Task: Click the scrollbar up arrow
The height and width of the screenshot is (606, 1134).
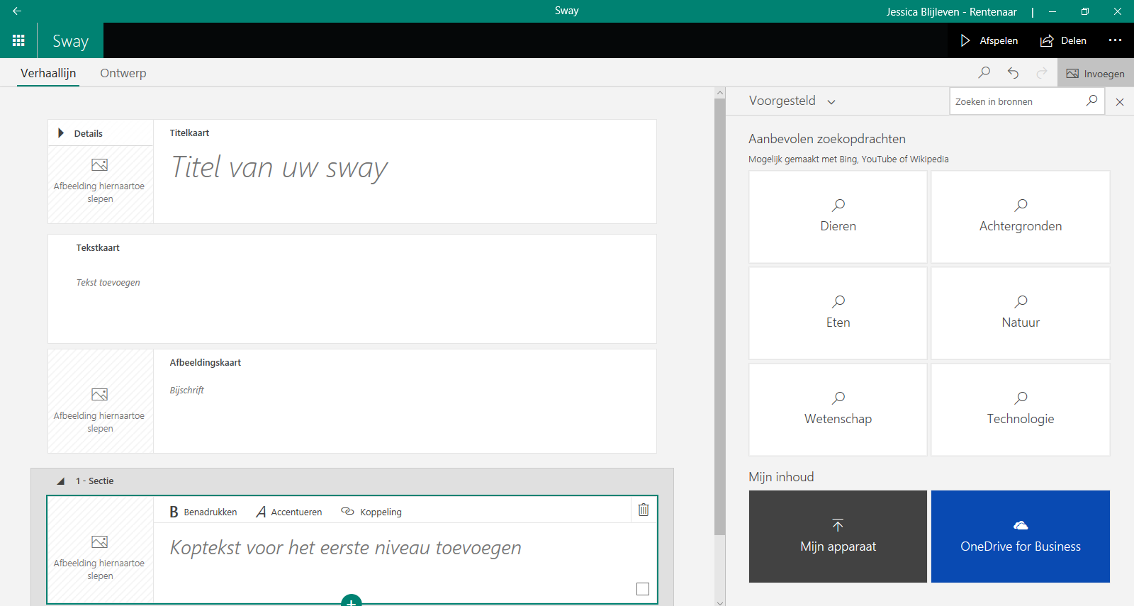Action: pos(720,93)
